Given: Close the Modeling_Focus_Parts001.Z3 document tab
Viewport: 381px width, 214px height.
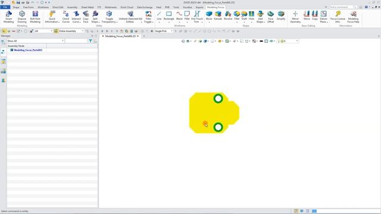Looking at the screenshot, I should click(138, 36).
